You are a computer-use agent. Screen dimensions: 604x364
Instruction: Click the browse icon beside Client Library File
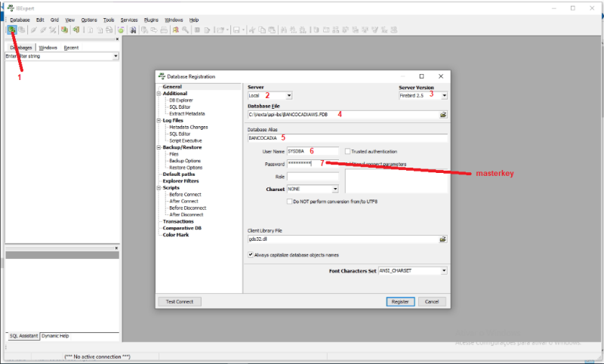(x=444, y=239)
